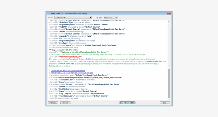
Task: Click the vertical scrollbar thumb
Action: tap(169, 83)
